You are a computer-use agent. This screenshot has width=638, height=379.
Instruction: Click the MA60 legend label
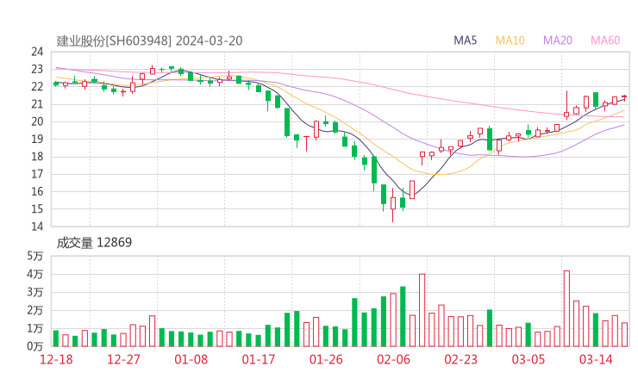[605, 40]
